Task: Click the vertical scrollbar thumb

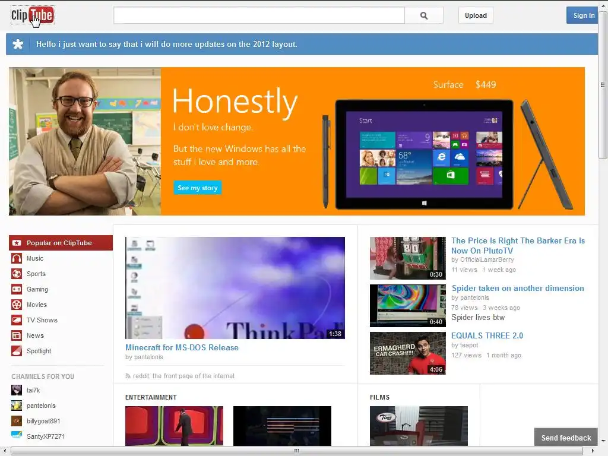Action: pos(603,85)
